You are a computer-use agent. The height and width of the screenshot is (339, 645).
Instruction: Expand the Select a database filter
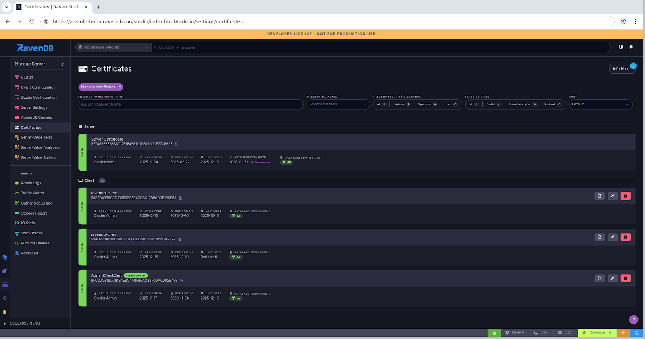pos(338,104)
